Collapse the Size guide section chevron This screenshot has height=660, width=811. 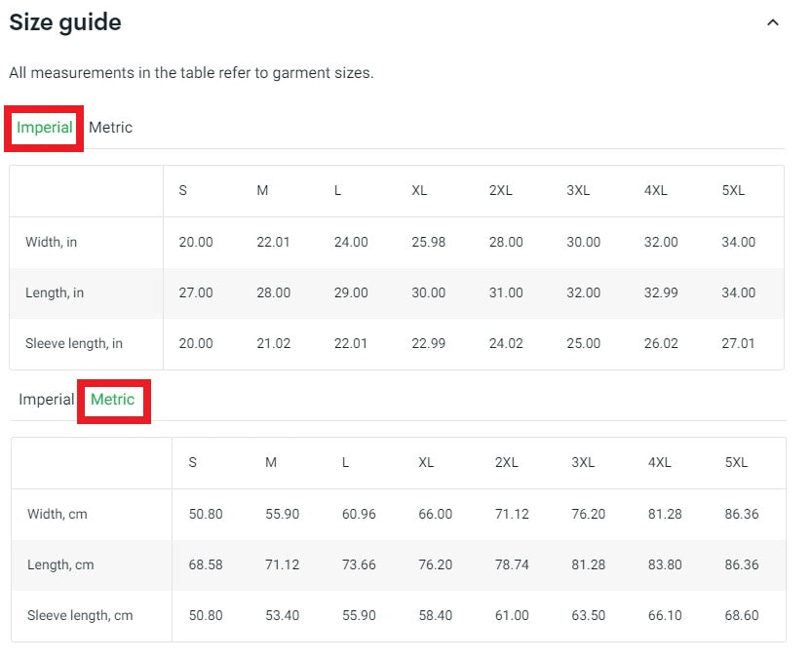click(772, 22)
